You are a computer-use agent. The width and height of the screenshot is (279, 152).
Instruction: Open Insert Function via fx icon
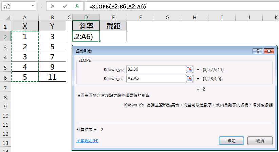pos(77,6)
